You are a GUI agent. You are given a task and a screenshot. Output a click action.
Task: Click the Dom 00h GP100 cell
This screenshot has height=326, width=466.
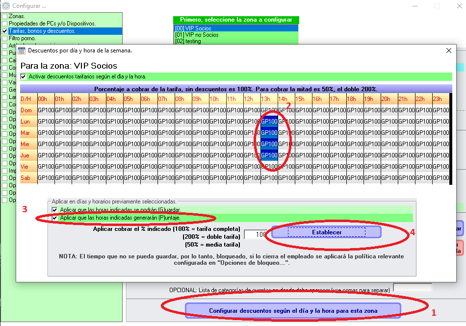pos(46,110)
